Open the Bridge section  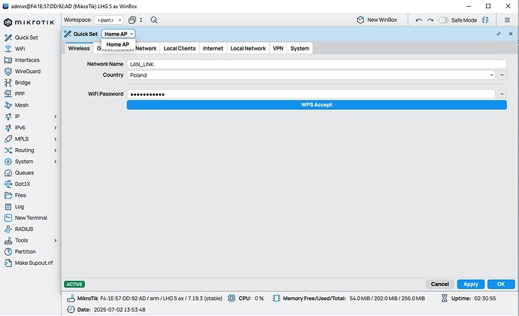pyautogui.click(x=17, y=83)
